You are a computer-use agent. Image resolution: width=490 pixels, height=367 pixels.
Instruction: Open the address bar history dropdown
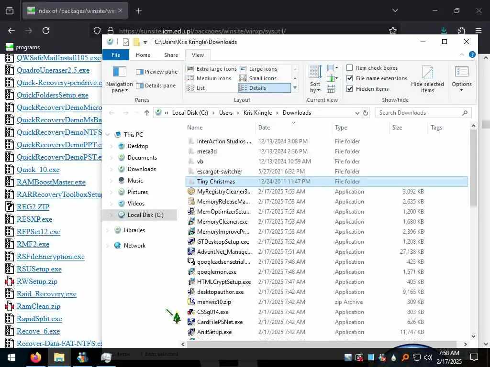click(357, 113)
